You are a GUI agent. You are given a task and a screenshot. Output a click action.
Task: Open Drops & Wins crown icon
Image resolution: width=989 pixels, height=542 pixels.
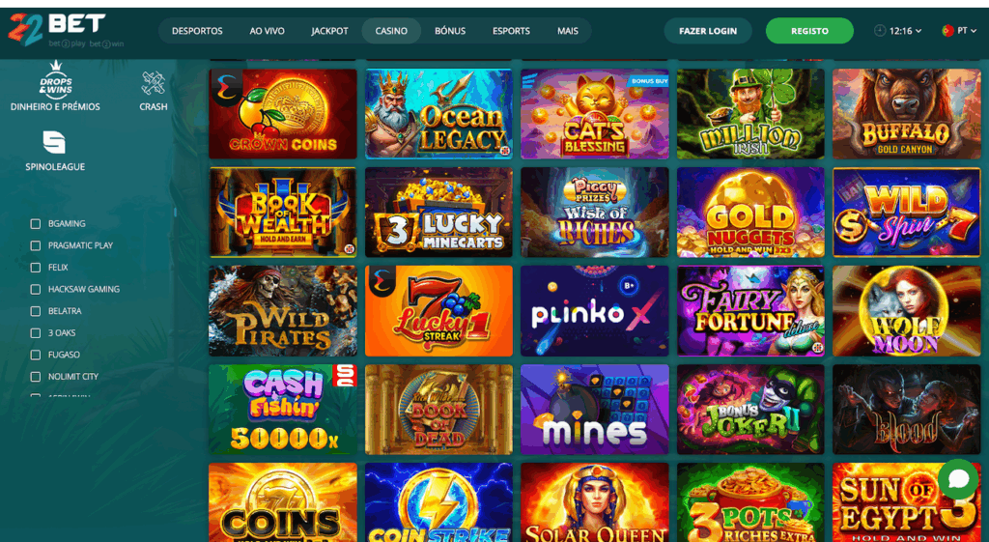tap(55, 79)
